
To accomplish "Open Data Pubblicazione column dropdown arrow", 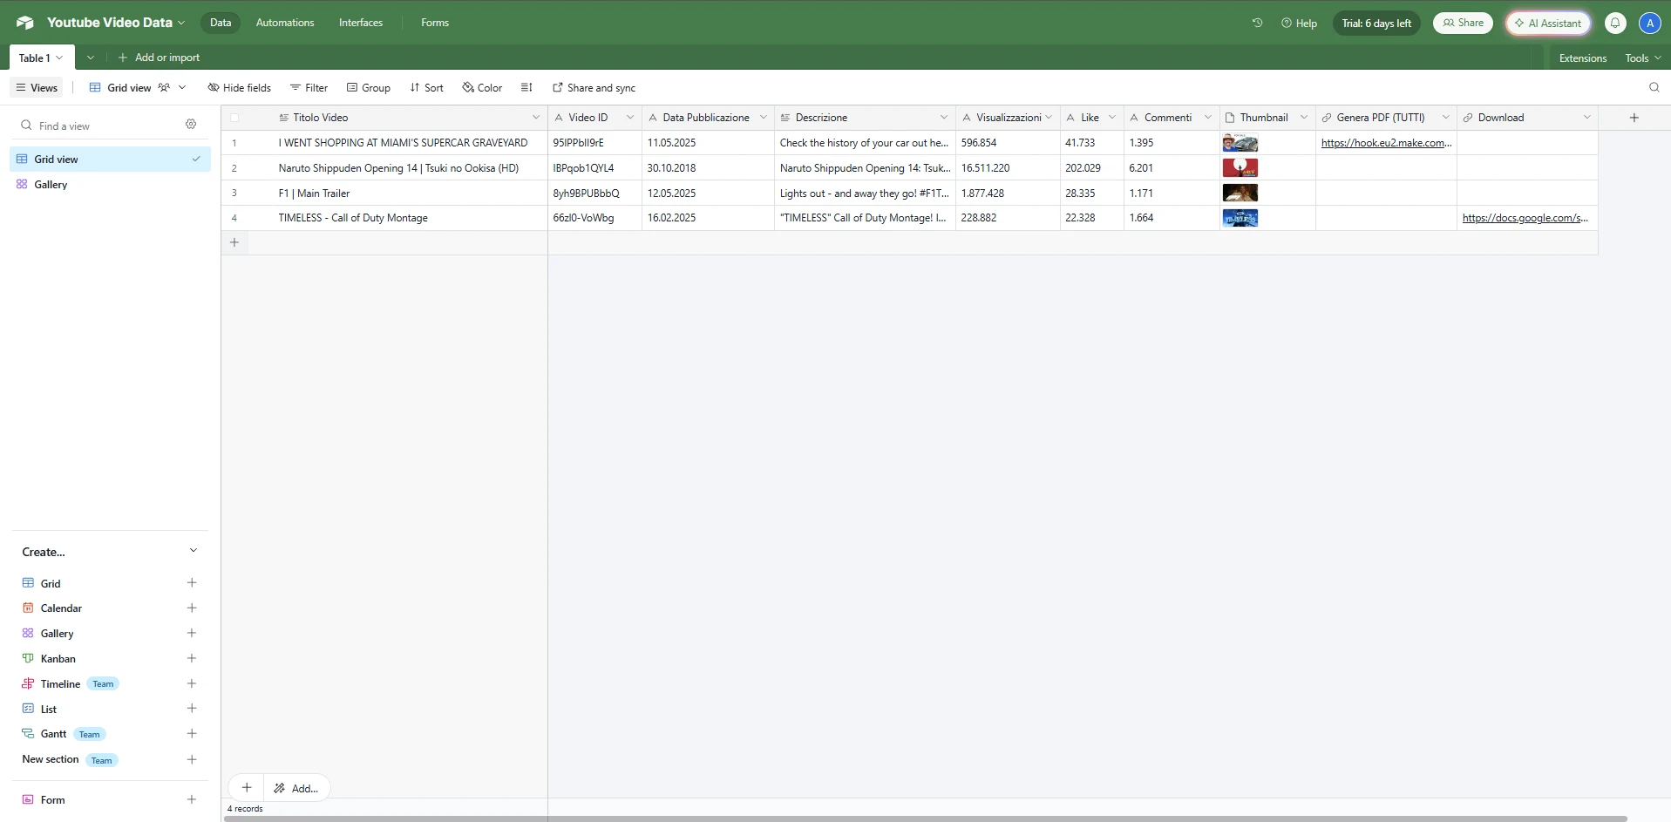I will (763, 118).
